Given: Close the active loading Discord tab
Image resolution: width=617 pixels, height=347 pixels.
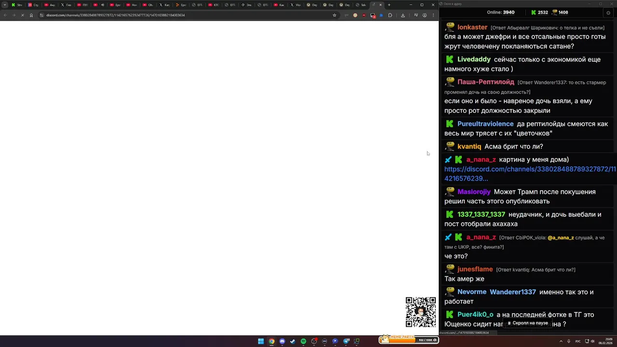Looking at the screenshot, I should pos(381,5).
